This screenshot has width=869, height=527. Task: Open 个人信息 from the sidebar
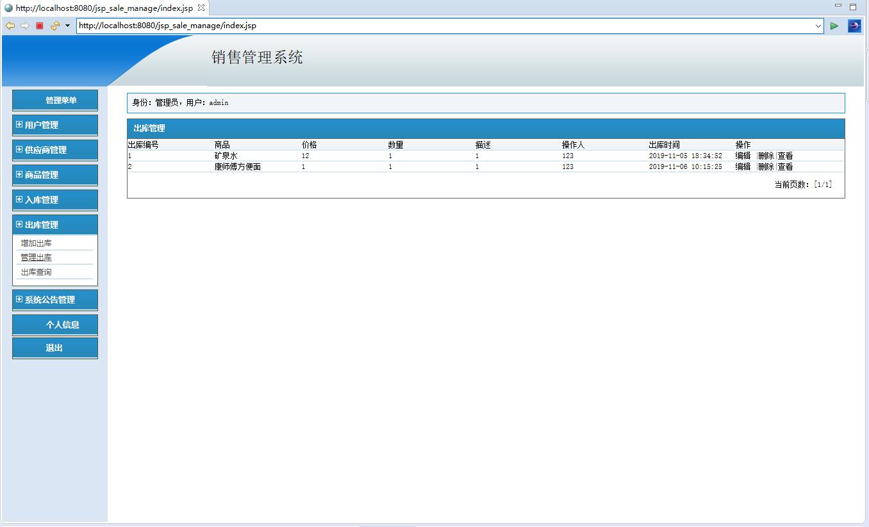[x=54, y=324]
